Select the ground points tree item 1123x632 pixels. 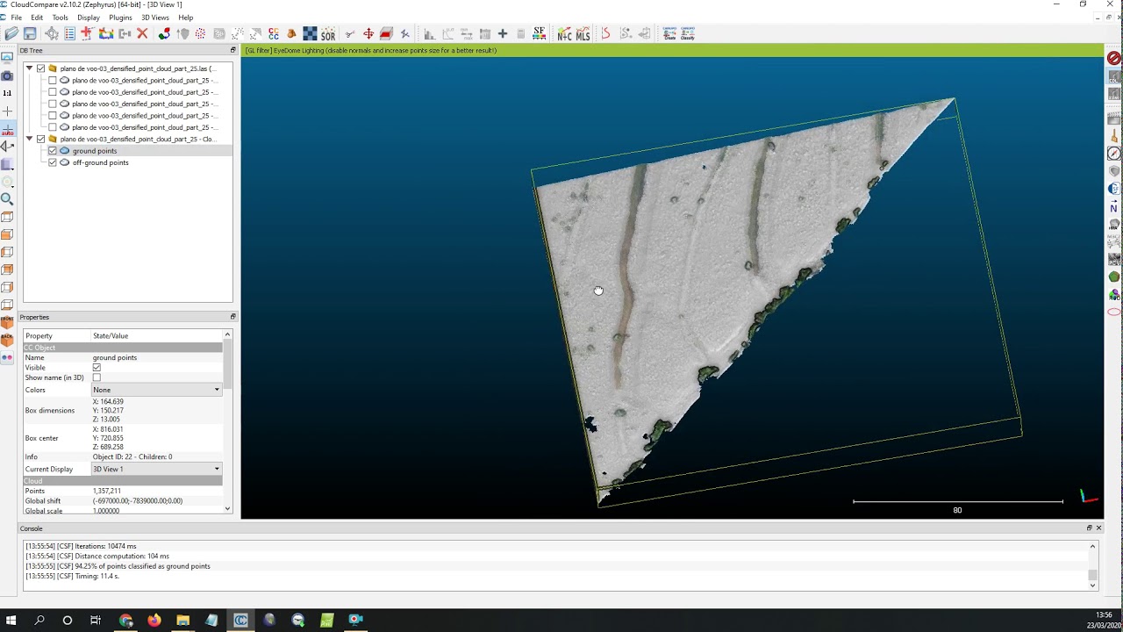94,151
